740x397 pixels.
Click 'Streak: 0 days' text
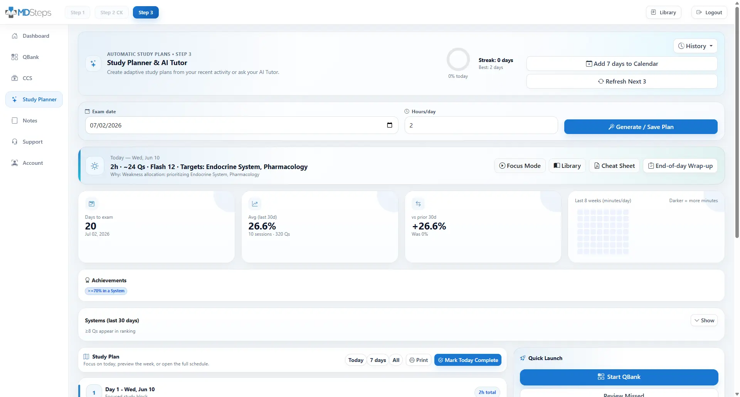pos(496,60)
